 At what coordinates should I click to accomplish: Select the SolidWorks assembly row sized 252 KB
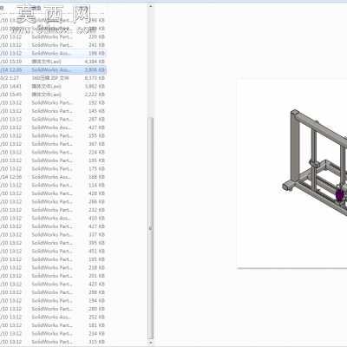(x=53, y=317)
